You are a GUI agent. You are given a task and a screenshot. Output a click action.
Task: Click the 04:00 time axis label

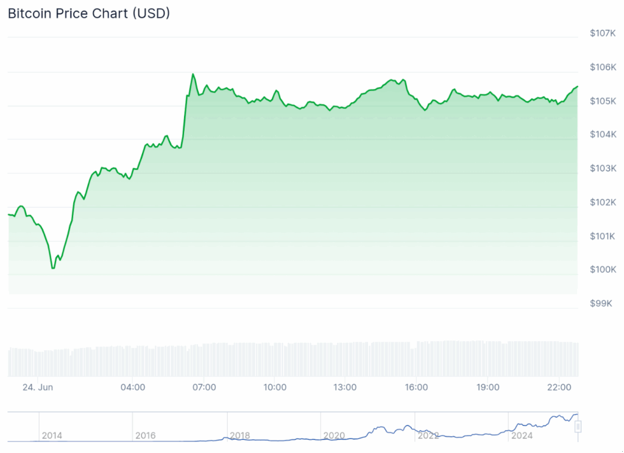click(133, 387)
